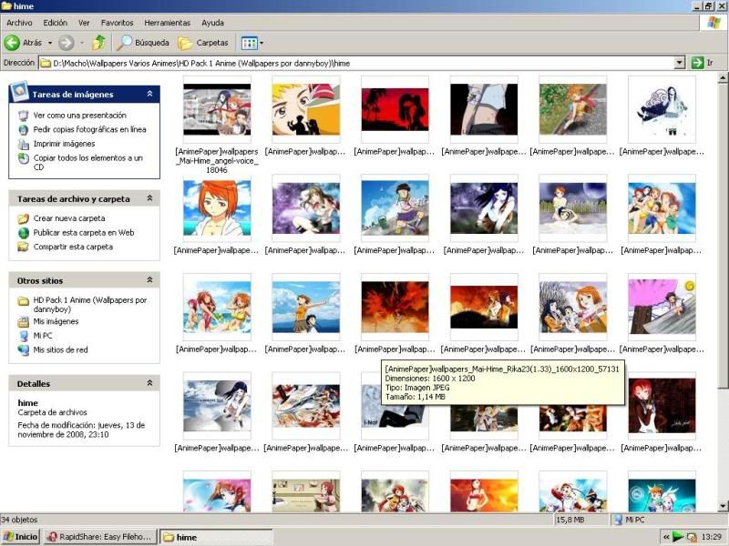The height and width of the screenshot is (546, 729).
Task: Select the fiery phoenix wallpaper thumbnail
Action: pyautogui.click(x=395, y=307)
